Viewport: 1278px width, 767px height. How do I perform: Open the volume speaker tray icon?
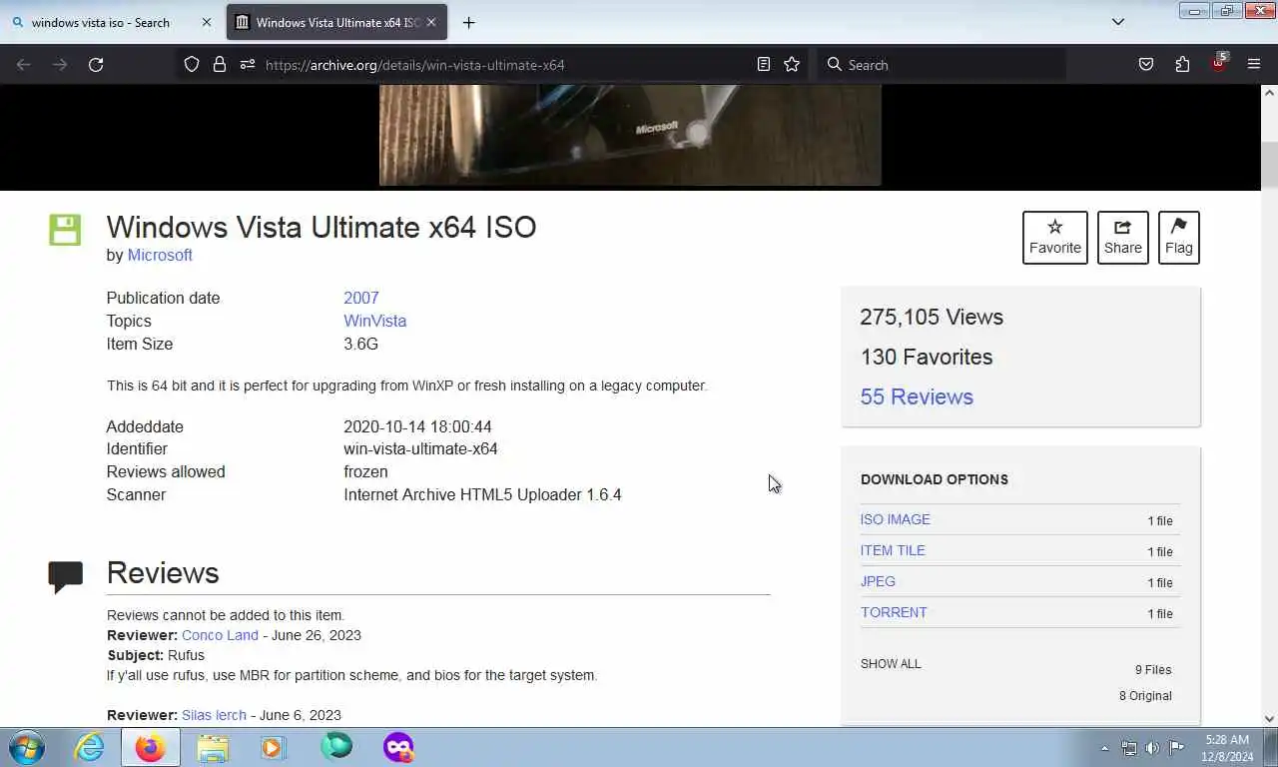click(1152, 748)
